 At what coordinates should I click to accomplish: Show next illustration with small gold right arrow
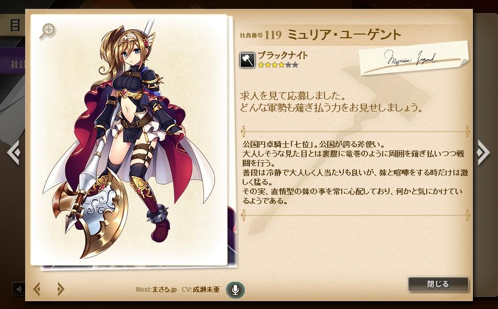click(x=60, y=289)
